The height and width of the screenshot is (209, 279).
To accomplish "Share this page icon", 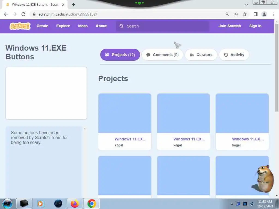I will pos(236,14).
